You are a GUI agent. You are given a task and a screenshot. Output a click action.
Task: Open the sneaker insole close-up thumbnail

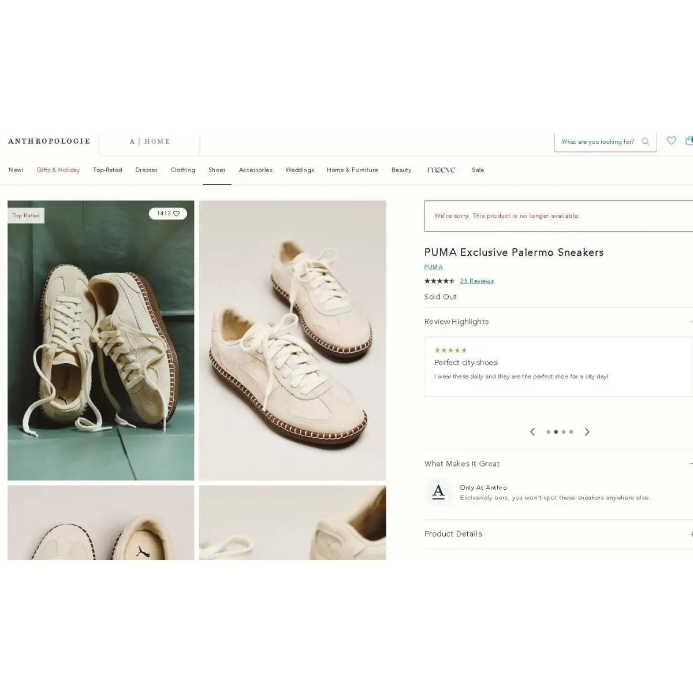click(x=101, y=523)
